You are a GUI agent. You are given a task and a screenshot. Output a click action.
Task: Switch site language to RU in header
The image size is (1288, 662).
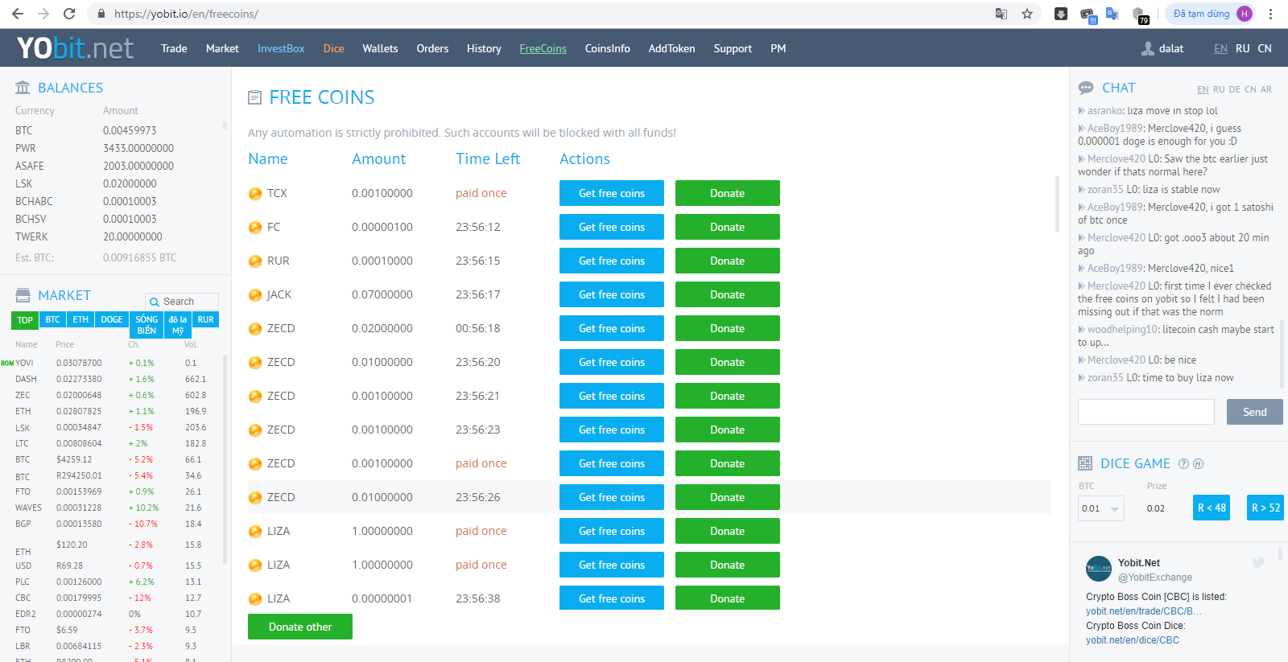click(1243, 48)
